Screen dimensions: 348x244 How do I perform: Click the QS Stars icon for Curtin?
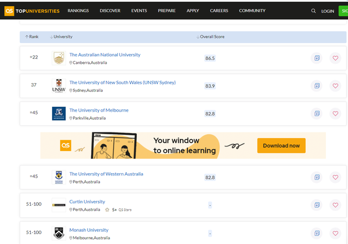point(107,210)
